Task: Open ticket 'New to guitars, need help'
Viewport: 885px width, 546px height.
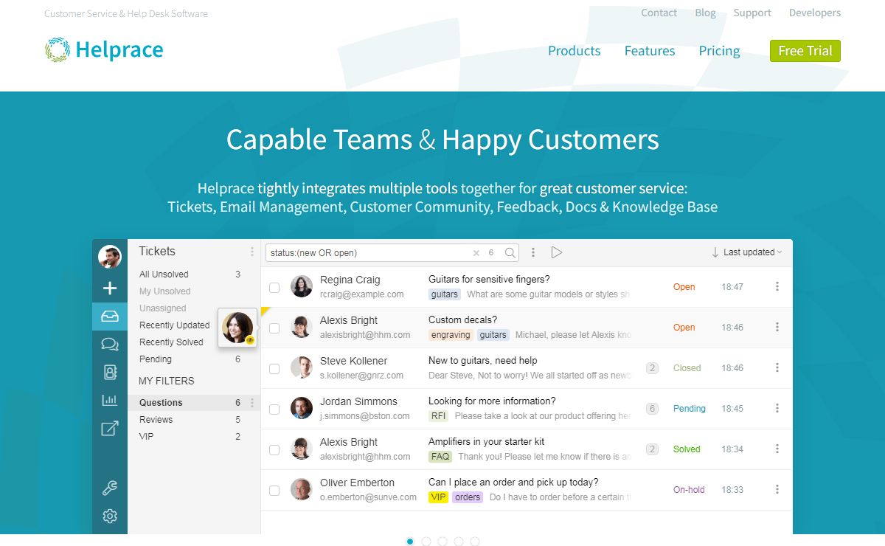Action: click(483, 361)
